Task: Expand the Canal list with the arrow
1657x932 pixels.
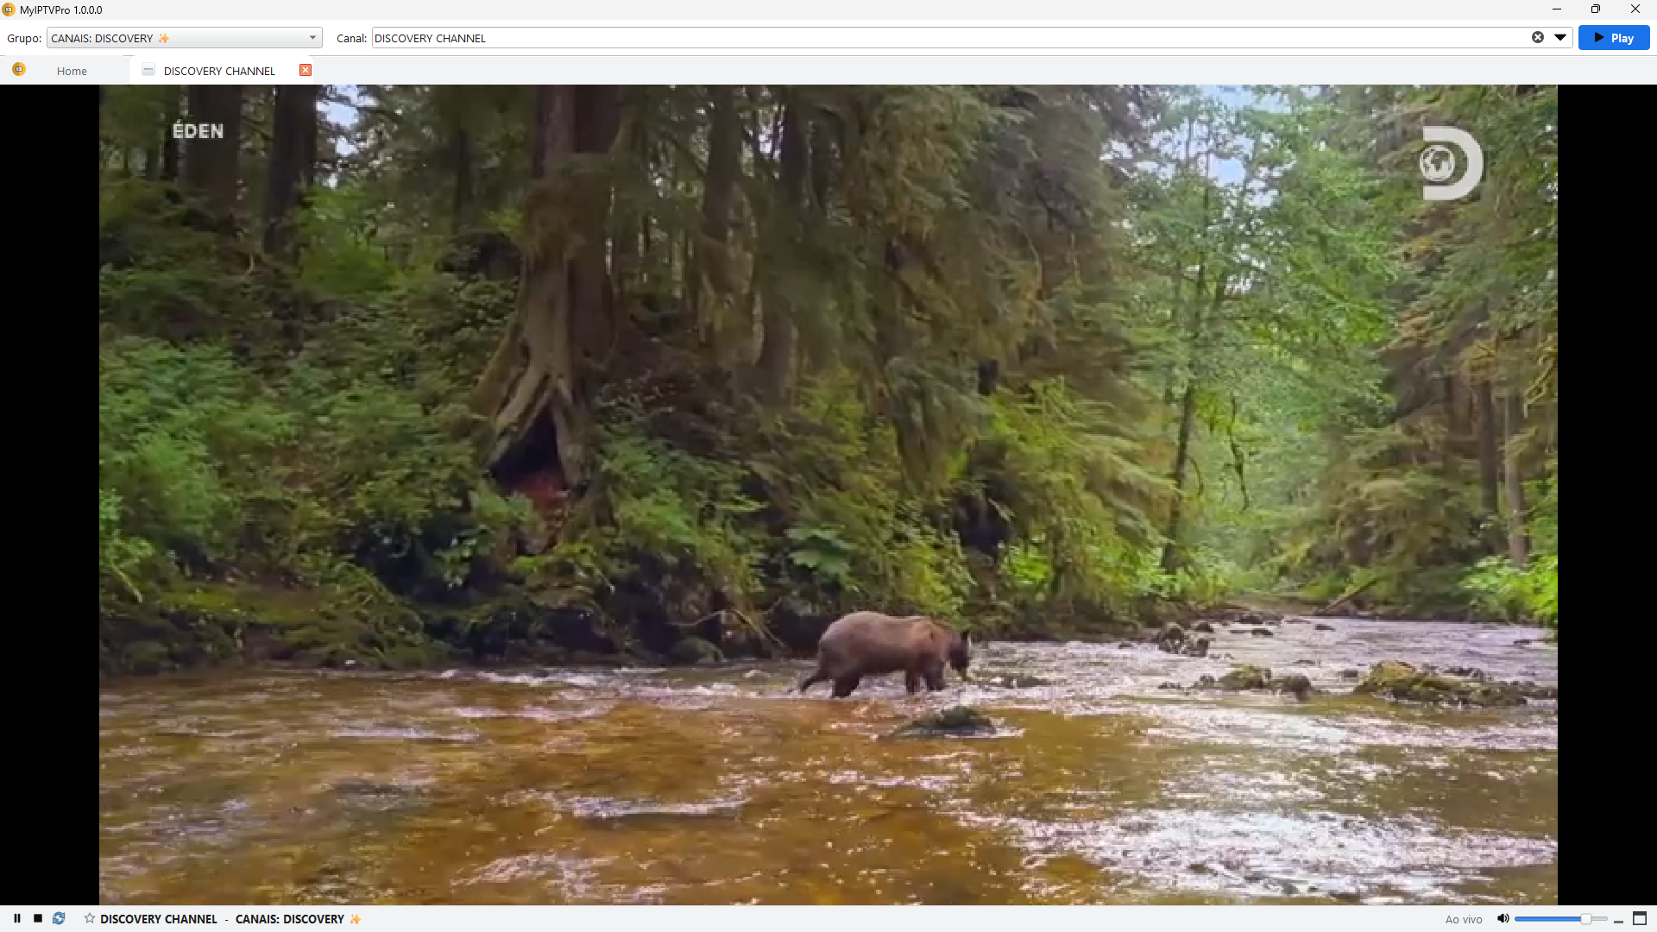Action: [x=1560, y=37]
